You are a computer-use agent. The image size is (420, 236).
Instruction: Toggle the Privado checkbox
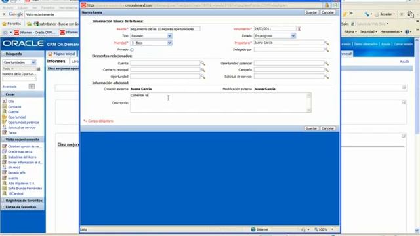pos(132,50)
